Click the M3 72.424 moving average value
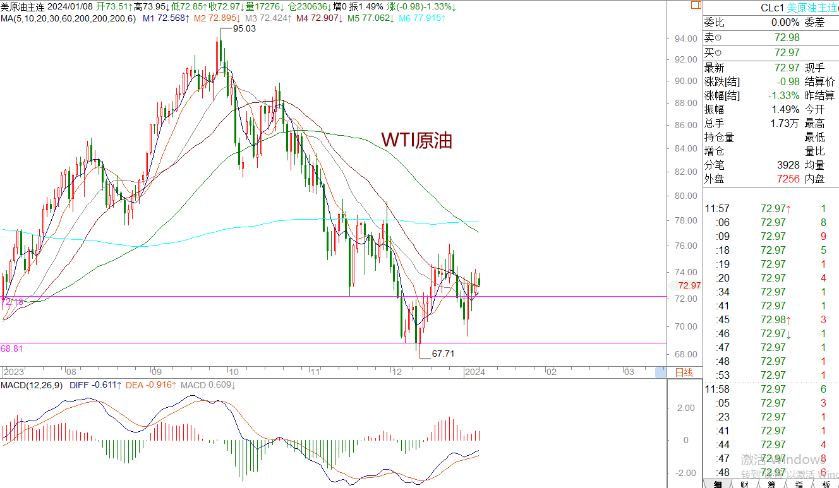 (269, 18)
